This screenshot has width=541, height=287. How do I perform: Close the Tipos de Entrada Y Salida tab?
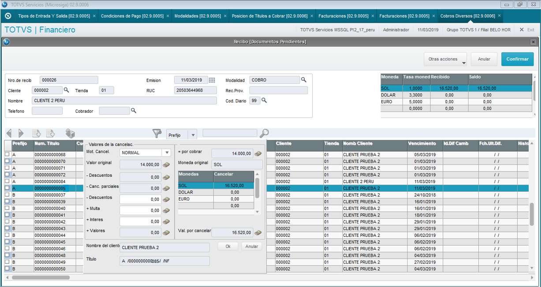pyautogui.click(x=94, y=16)
